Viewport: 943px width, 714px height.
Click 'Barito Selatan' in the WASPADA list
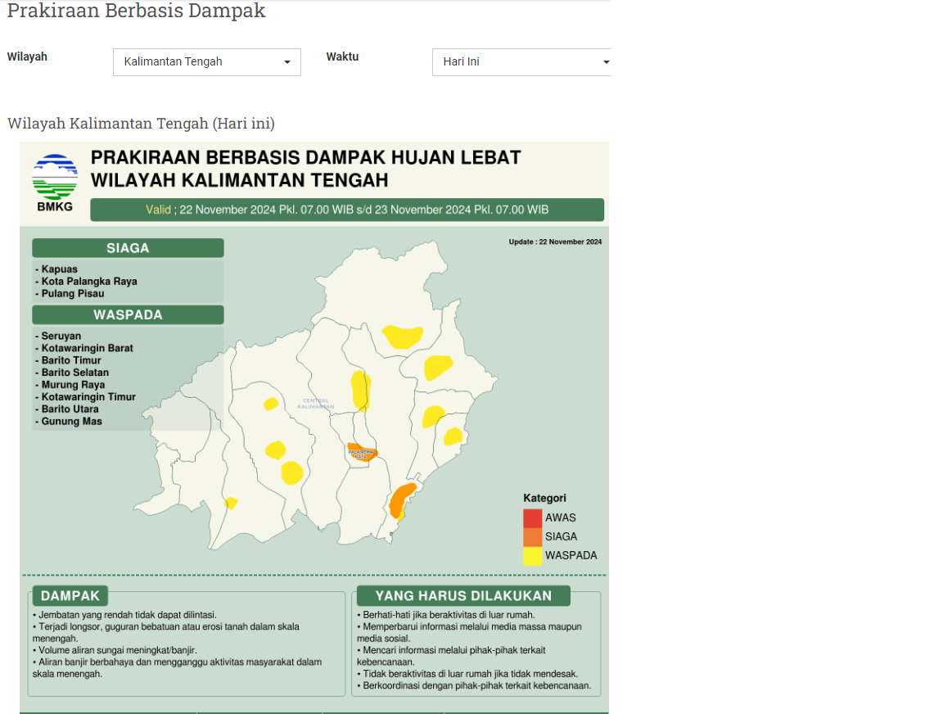(x=74, y=373)
